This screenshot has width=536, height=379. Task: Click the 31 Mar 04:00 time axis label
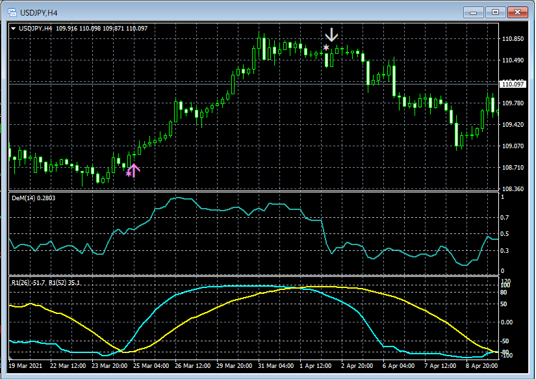coord(275,366)
